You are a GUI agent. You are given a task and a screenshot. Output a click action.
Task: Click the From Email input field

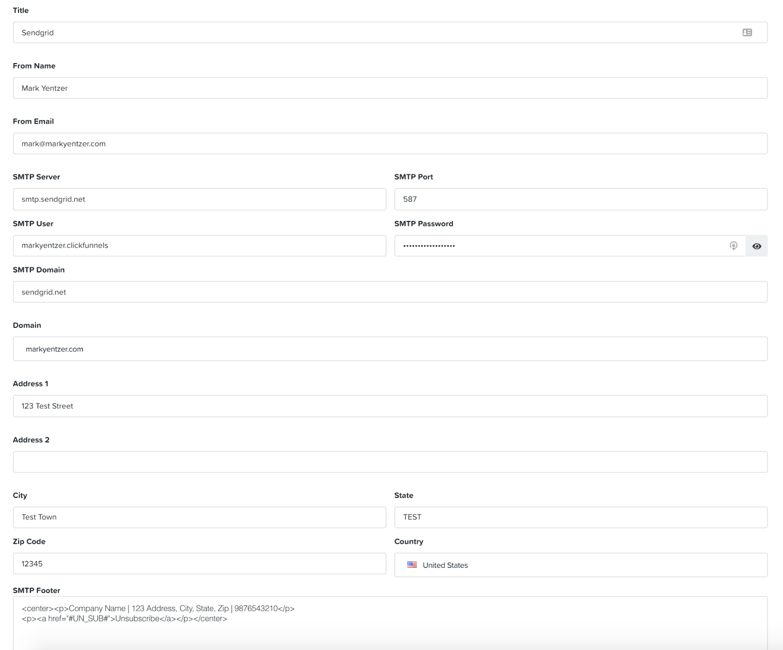390,143
